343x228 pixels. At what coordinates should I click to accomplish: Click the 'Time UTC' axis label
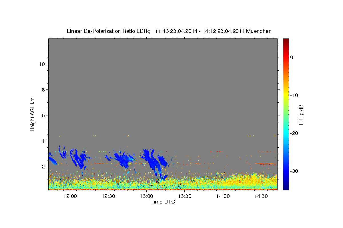point(163,202)
